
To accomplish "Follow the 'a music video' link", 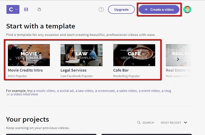I will (x=44, y=91).
